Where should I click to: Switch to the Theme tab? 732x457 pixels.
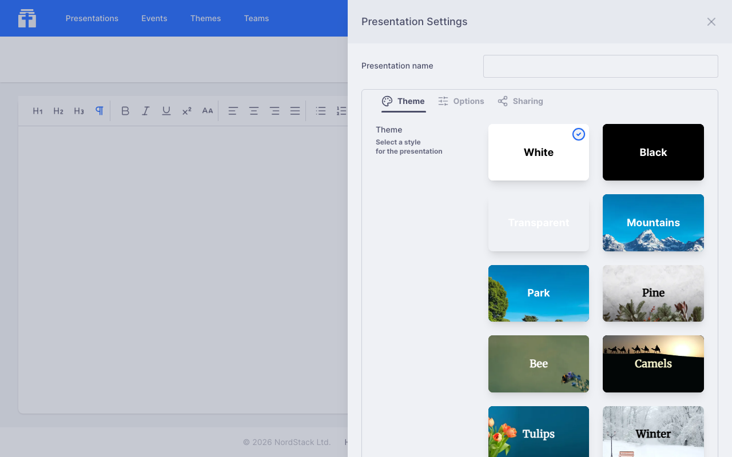404,101
